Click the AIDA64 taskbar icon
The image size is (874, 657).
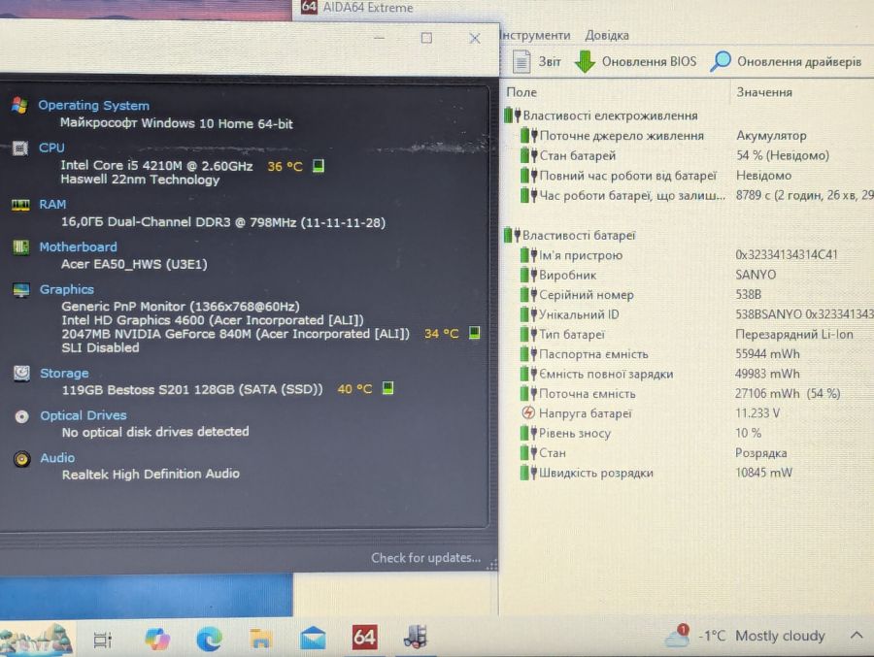pyautogui.click(x=364, y=638)
